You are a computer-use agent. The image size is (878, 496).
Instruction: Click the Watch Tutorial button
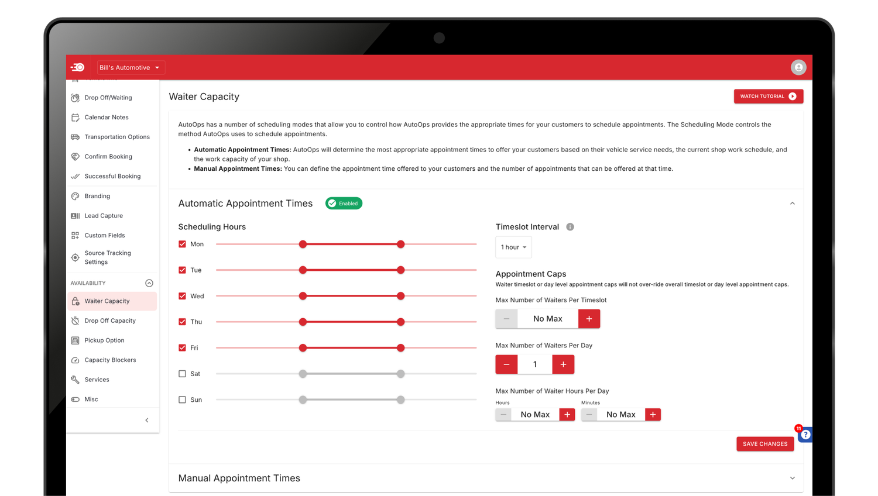[x=769, y=97]
